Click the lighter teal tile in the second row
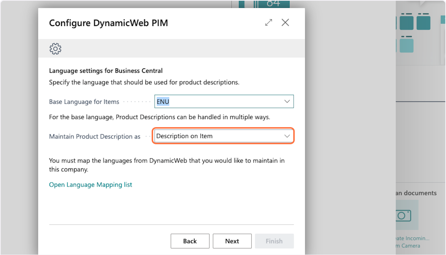This screenshot has width=446, height=255. 407,45
